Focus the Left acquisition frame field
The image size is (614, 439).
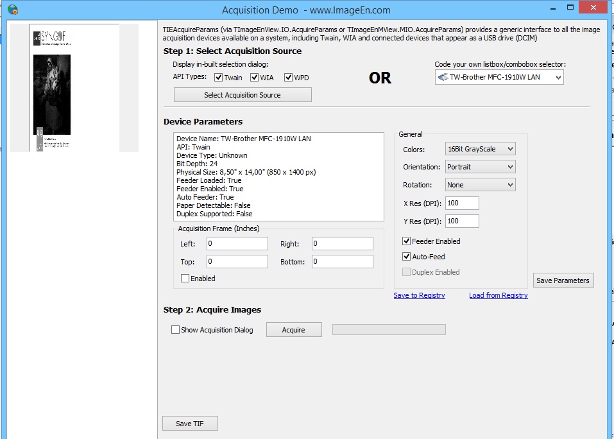click(x=237, y=244)
